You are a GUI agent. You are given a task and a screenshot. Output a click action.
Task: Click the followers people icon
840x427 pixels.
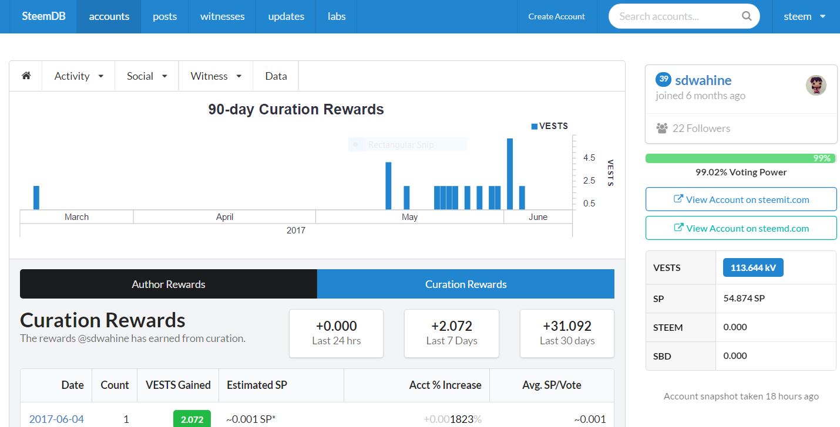pos(662,128)
